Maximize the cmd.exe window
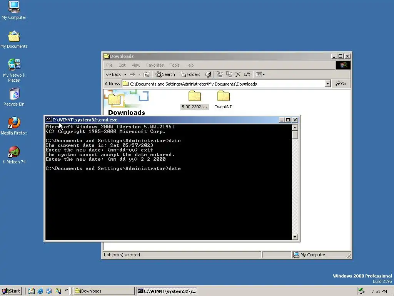 click(x=288, y=120)
